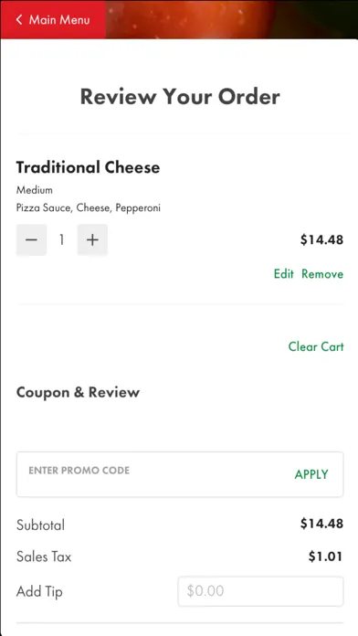Click the Review Your Order heading

180,97
